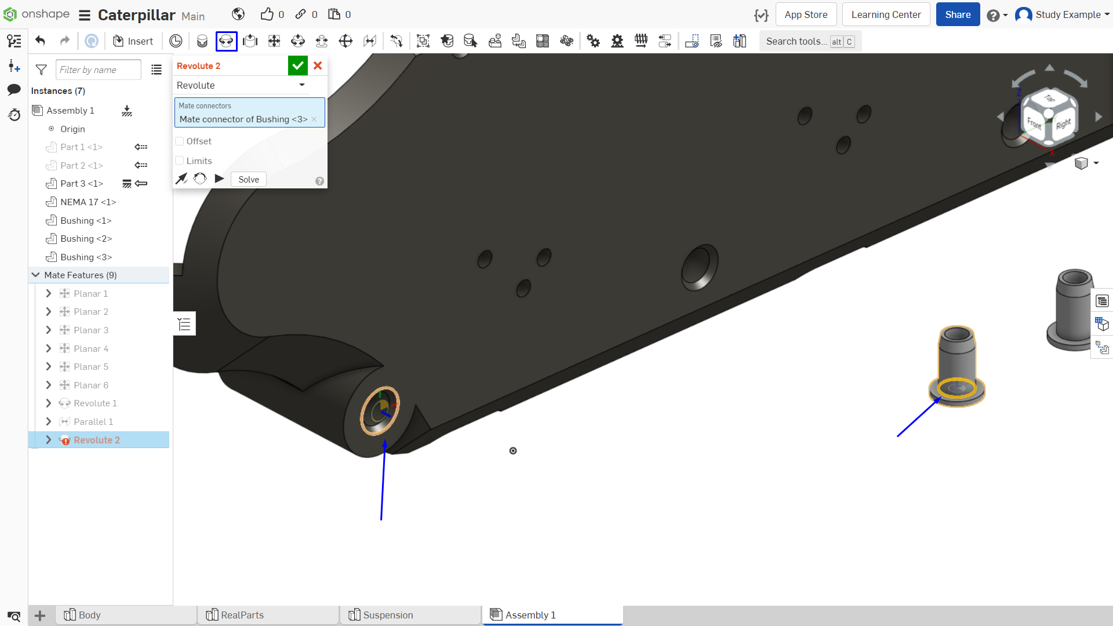Click the Undo arrow in the toolbar
Viewport: 1113px width, 626px height.
(40, 41)
